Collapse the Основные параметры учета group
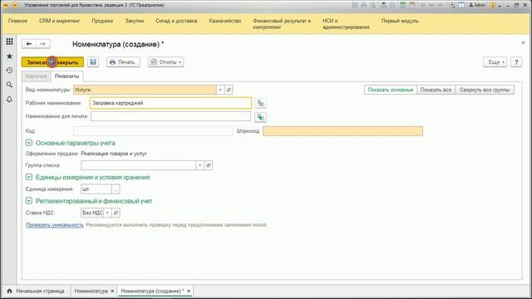The image size is (532, 299). (x=29, y=143)
